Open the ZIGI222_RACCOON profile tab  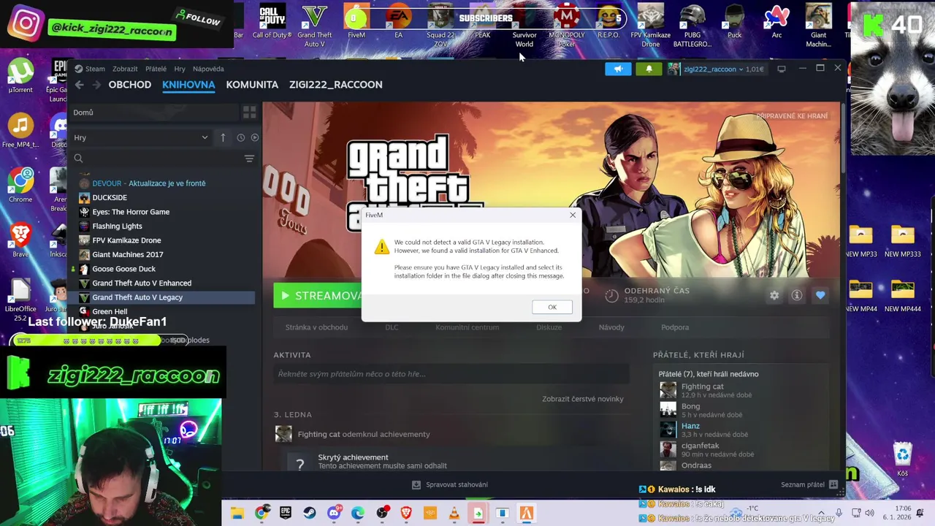coord(335,85)
